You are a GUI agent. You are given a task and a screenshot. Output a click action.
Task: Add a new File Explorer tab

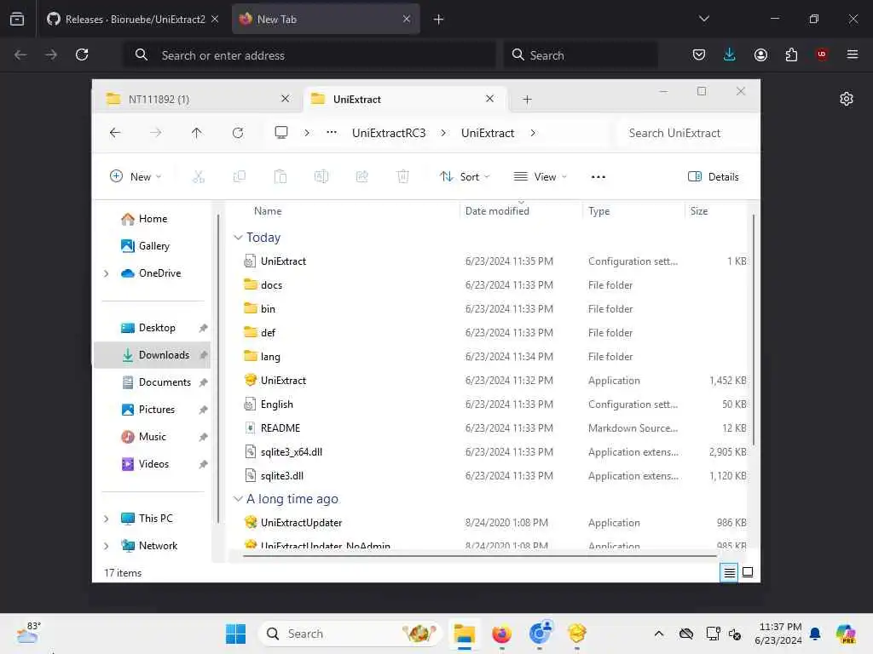tap(527, 100)
